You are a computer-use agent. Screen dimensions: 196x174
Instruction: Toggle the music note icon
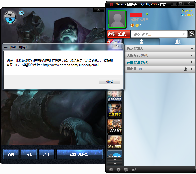[x=21, y=13]
